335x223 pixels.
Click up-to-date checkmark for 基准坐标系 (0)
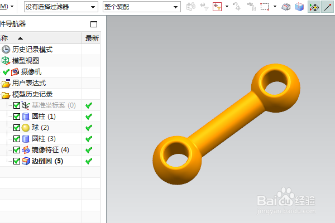(89, 105)
